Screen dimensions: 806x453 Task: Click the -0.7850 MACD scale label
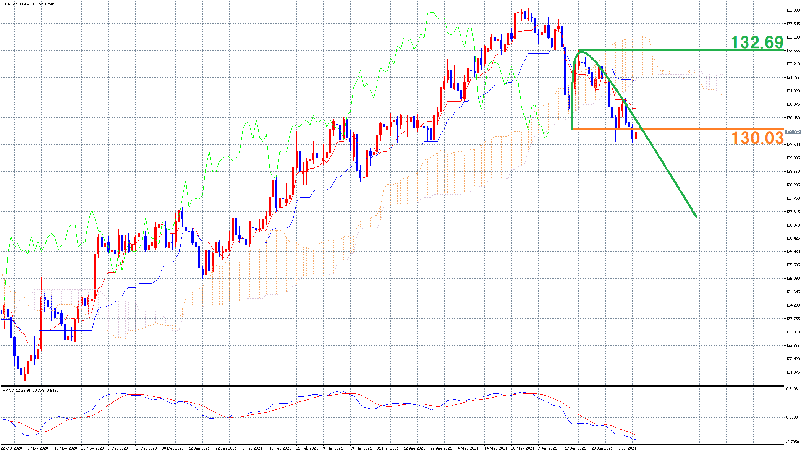pos(792,442)
